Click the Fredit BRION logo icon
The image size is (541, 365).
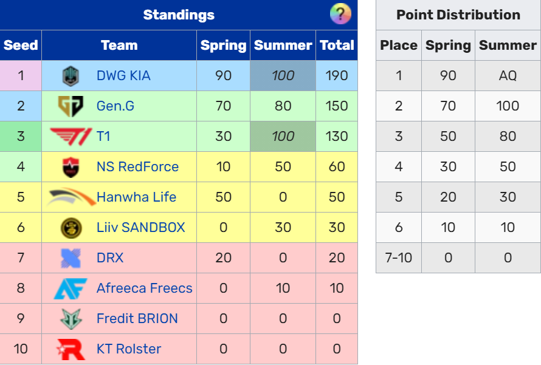click(71, 319)
